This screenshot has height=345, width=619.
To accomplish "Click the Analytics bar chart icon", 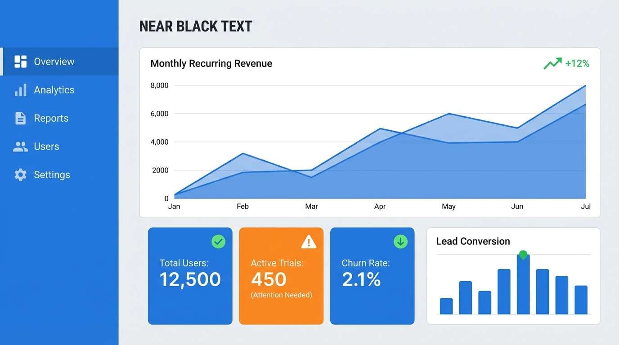I will [x=20, y=89].
